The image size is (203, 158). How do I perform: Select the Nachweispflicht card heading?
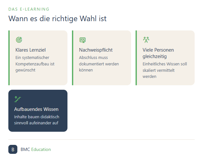point(96,50)
